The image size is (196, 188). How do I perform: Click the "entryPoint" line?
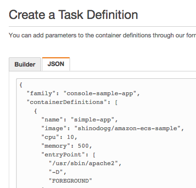(x=68, y=154)
